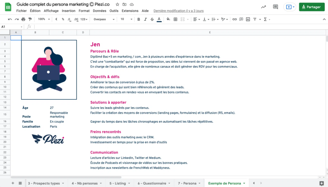This screenshot has width=328, height=187.
Task: Click the green Partager button
Action: [312, 7]
